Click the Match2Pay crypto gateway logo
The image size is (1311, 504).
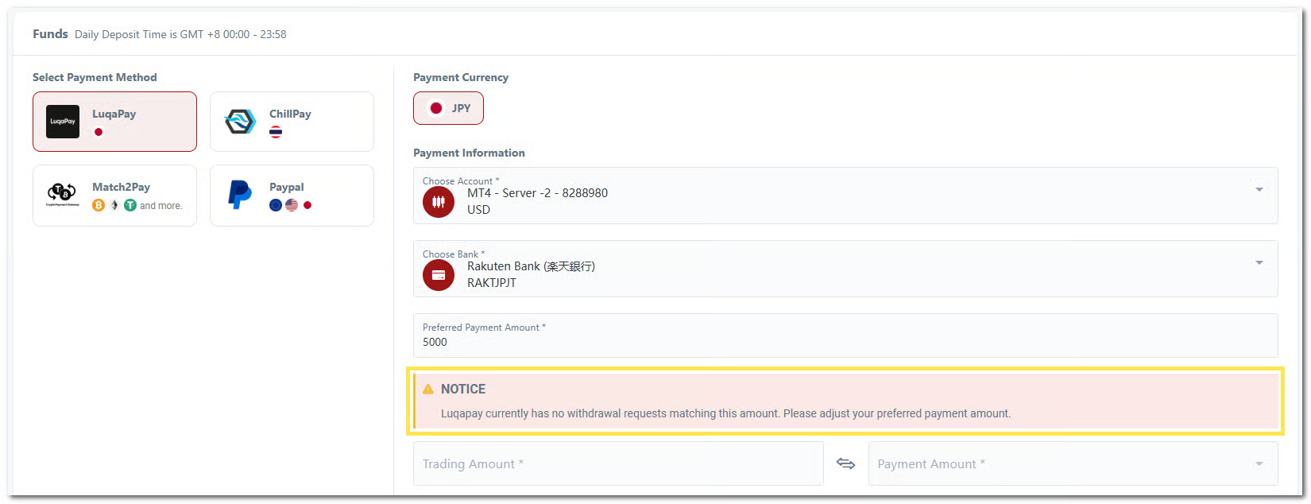pyautogui.click(x=62, y=193)
